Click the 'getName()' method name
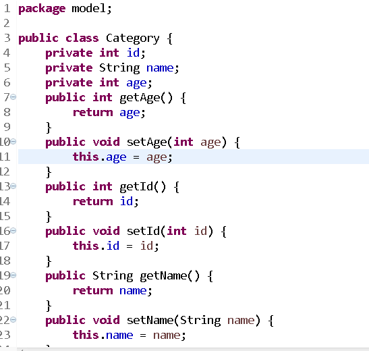Screen dimensions: 369x351 click(170, 276)
